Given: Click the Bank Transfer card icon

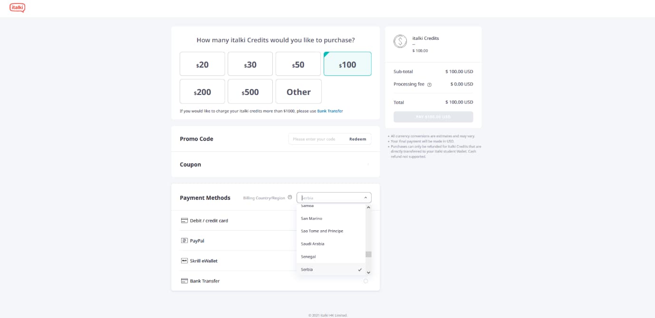Looking at the screenshot, I should [x=184, y=281].
